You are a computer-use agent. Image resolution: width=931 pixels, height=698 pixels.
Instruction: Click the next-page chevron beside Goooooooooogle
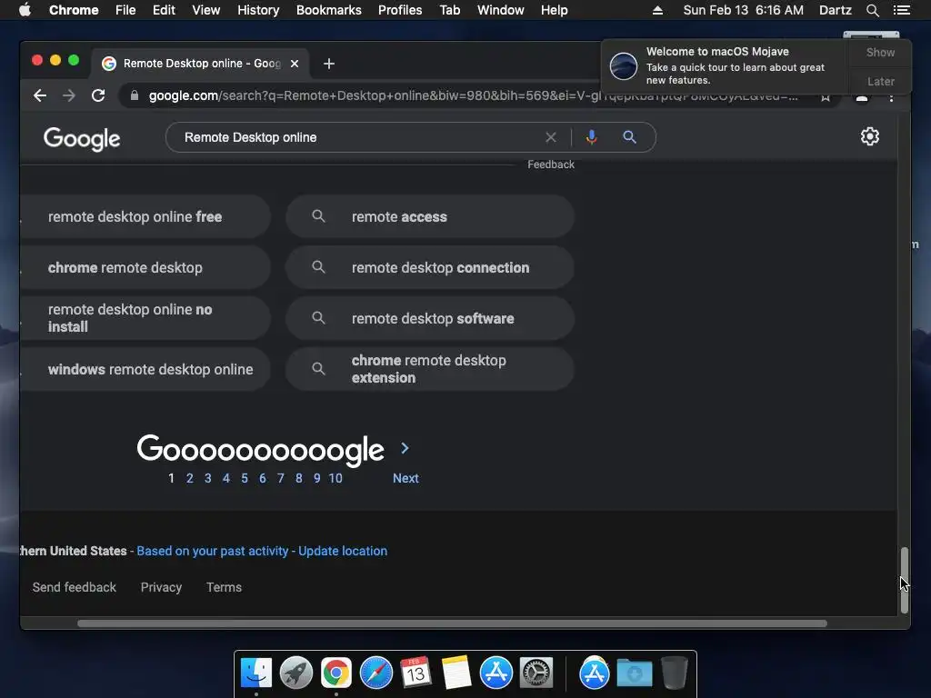point(405,448)
